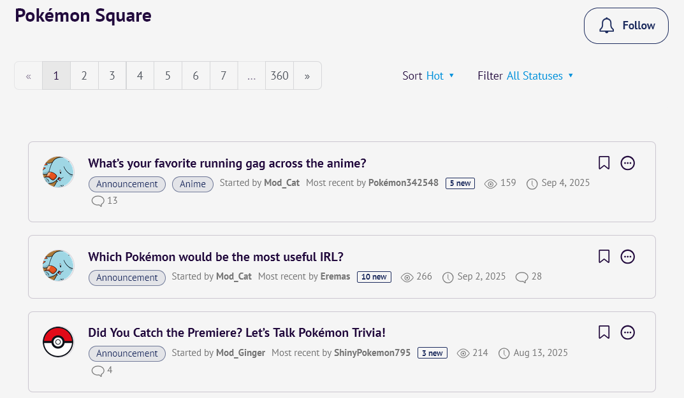Click the eye icon beside 214 views
The height and width of the screenshot is (398, 684).
pyautogui.click(x=463, y=353)
